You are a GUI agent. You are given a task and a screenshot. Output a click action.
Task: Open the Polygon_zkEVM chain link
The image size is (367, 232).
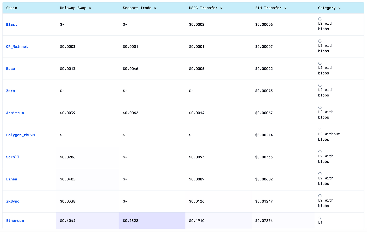pos(20,135)
